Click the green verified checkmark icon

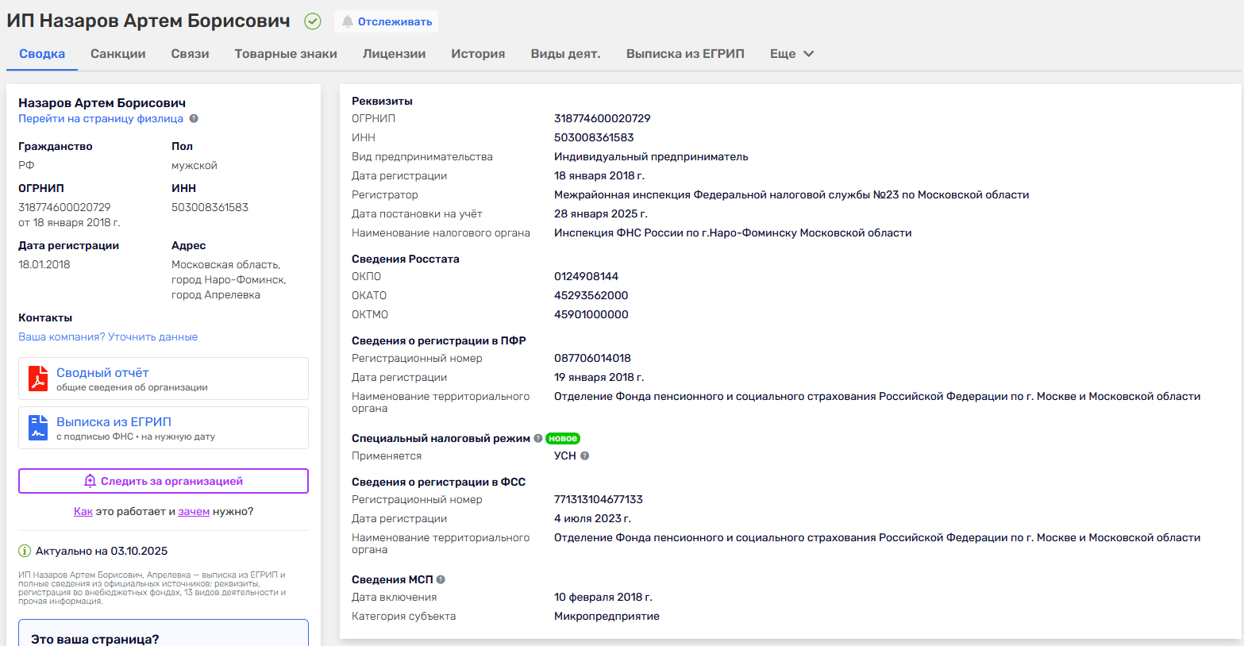click(x=313, y=21)
